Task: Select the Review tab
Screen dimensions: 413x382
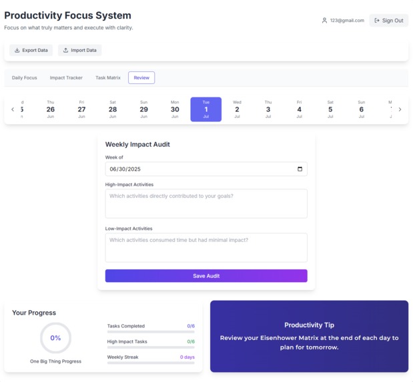Action: pos(141,77)
